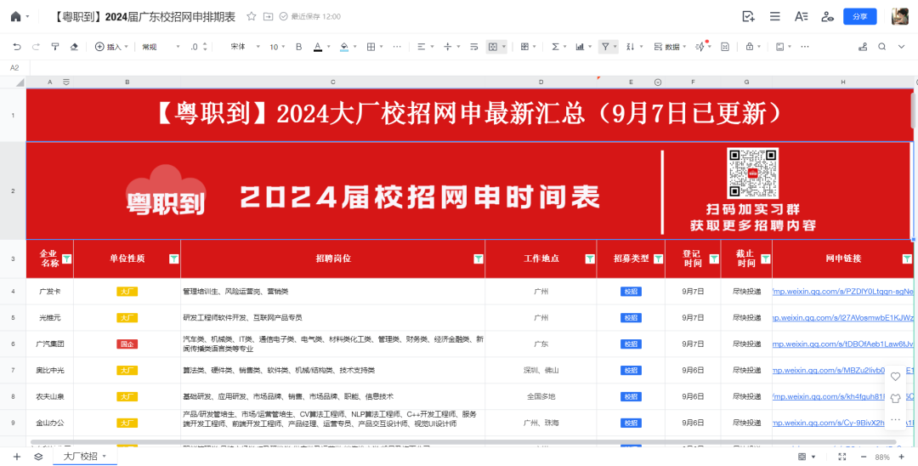The width and height of the screenshot is (918, 466).
Task: Open the 插入 insert dropdown
Action: click(x=111, y=47)
